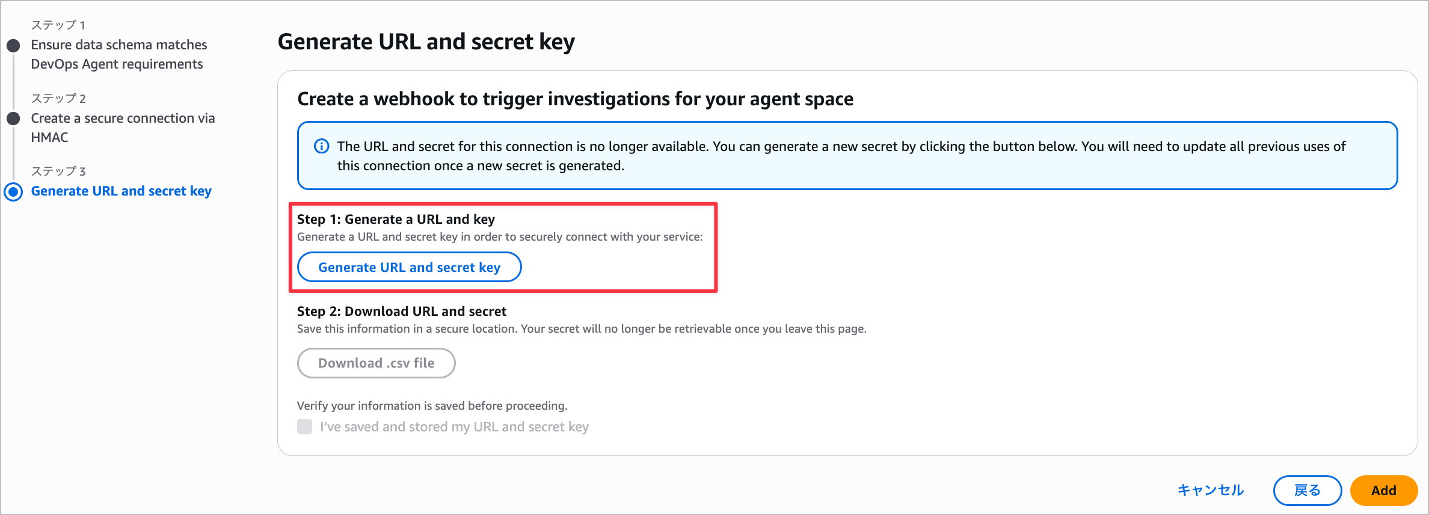This screenshot has width=1429, height=515.
Task: Click the info icon in the alert banner
Action: pos(322,146)
